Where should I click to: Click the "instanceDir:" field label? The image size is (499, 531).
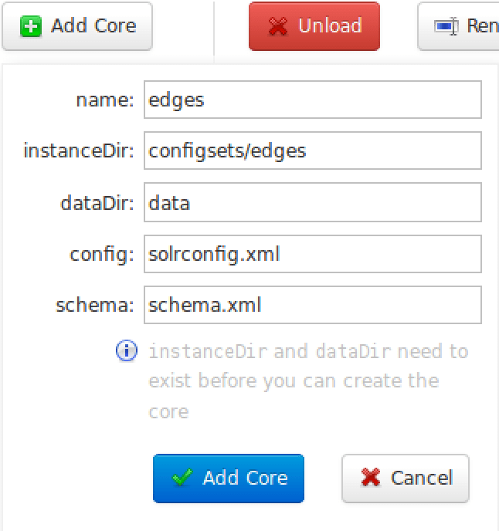click(x=79, y=151)
